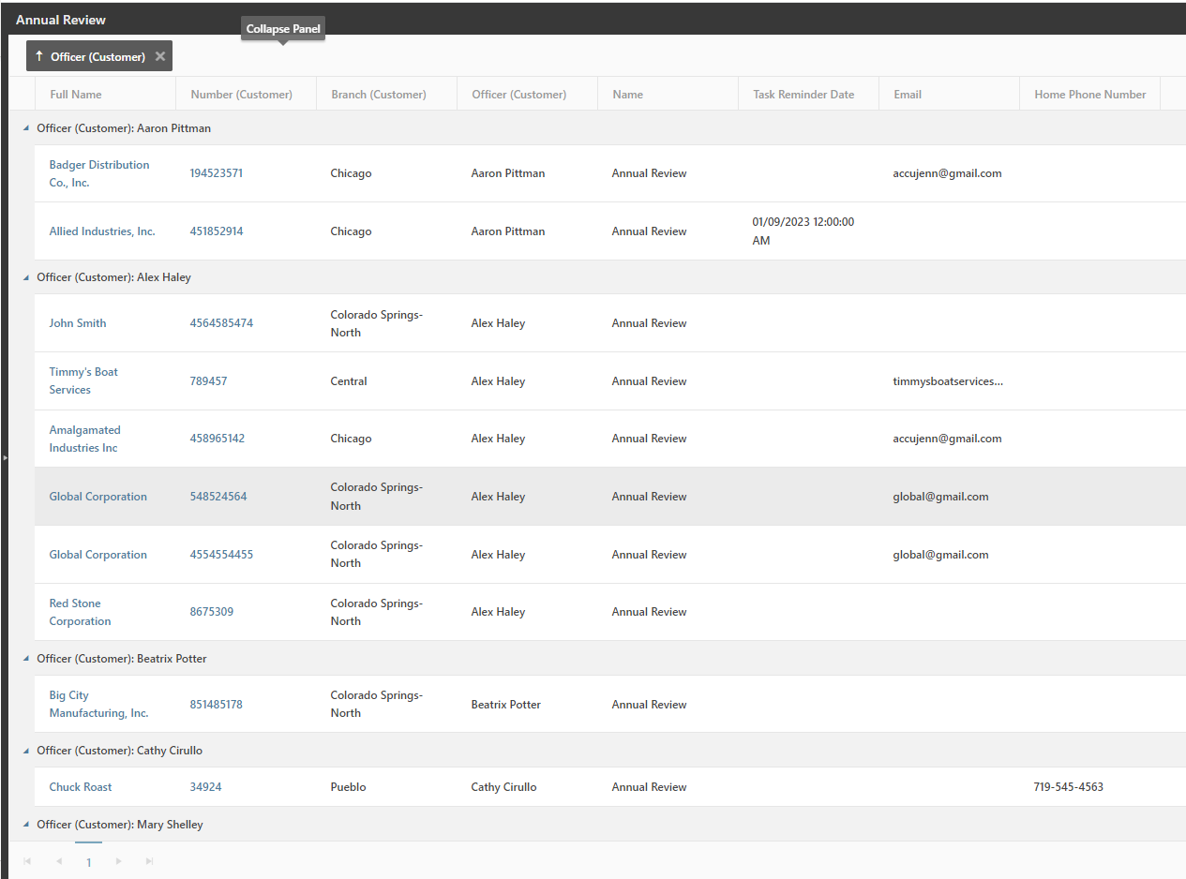
Task: Collapse the Cathy Cirullo officer group
Action: click(26, 751)
